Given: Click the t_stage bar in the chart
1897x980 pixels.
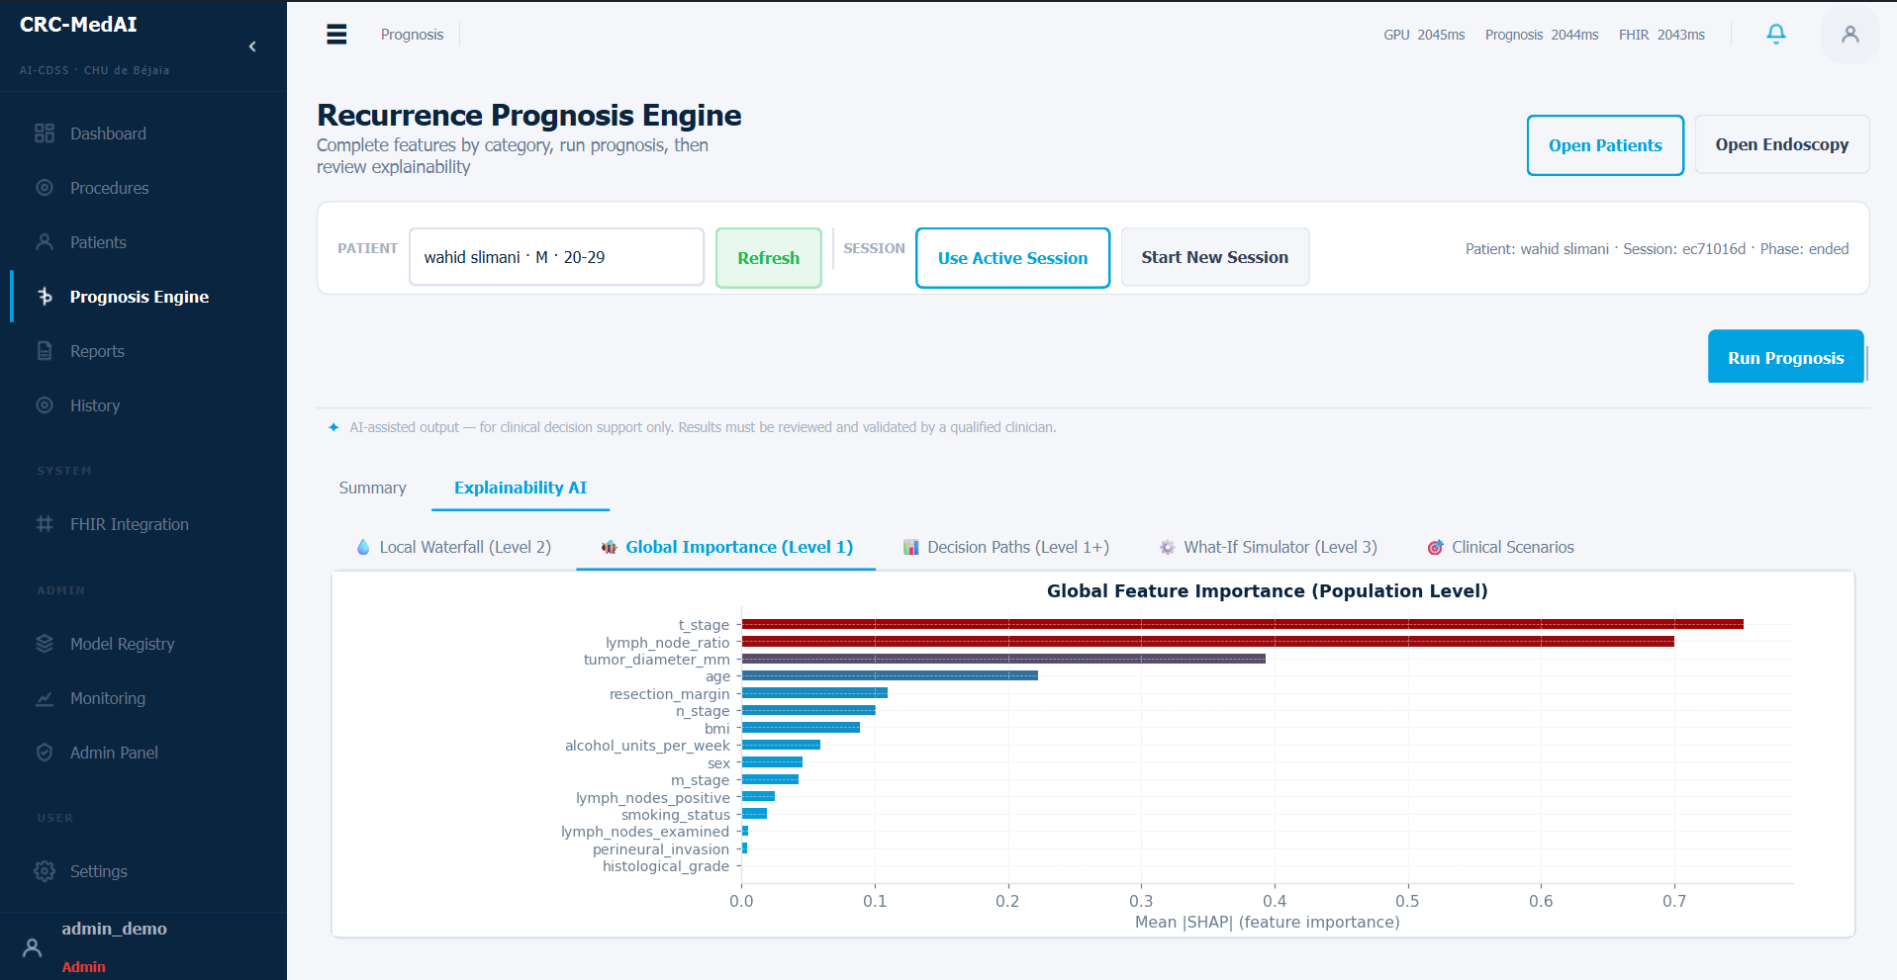Looking at the screenshot, I should coord(1242,624).
